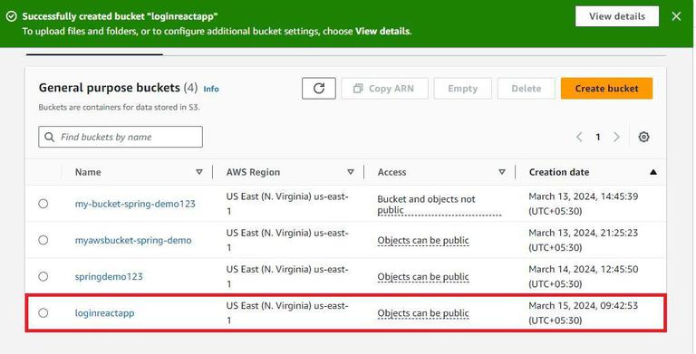The width and height of the screenshot is (696, 354).
Task: Sort by Creation date arrow
Action: pos(652,172)
